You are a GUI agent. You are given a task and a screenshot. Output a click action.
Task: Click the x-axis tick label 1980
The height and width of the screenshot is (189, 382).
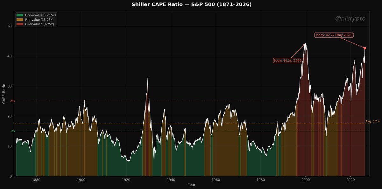[x=261, y=179]
